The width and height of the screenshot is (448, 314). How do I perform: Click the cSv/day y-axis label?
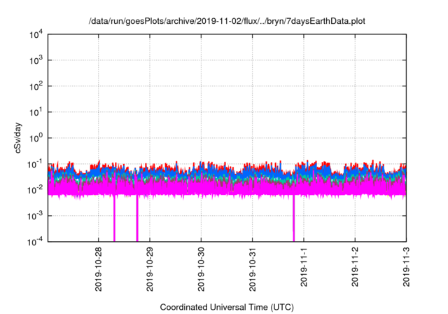tap(17, 138)
